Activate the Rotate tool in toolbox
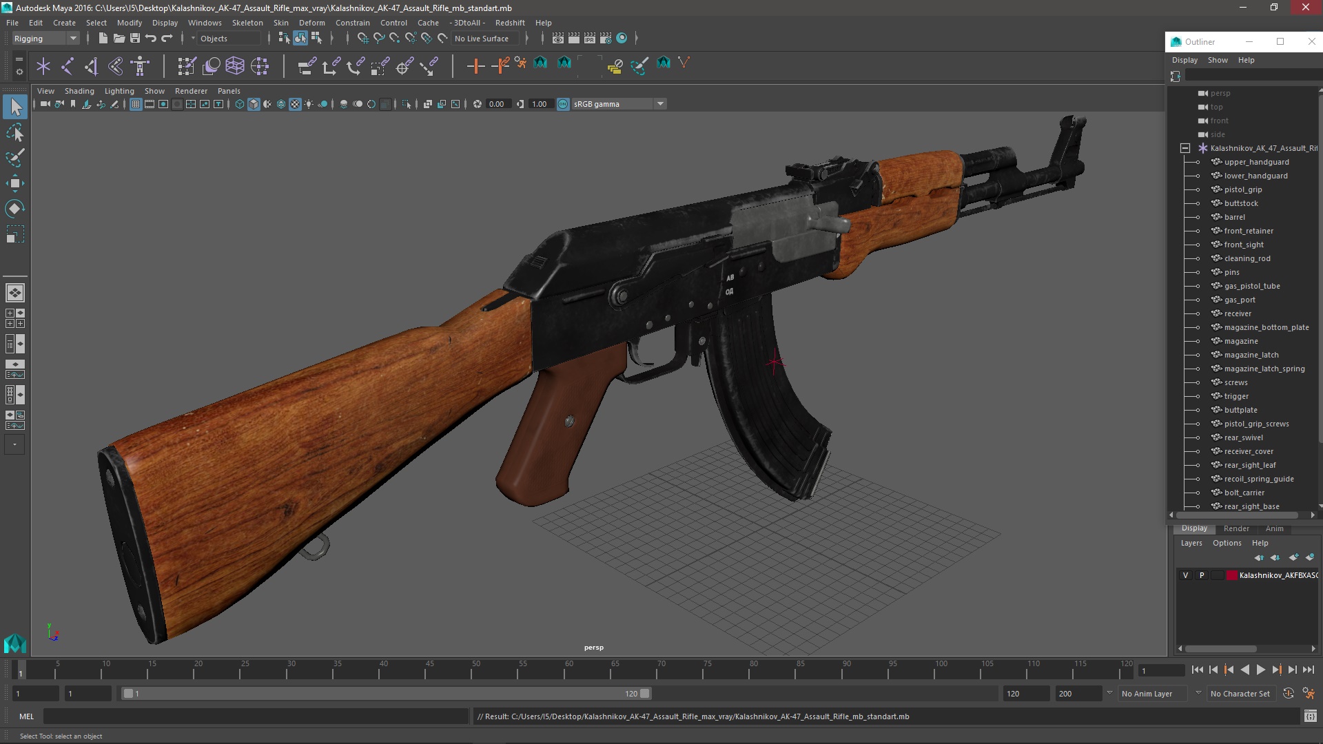The image size is (1323, 744). point(14,209)
